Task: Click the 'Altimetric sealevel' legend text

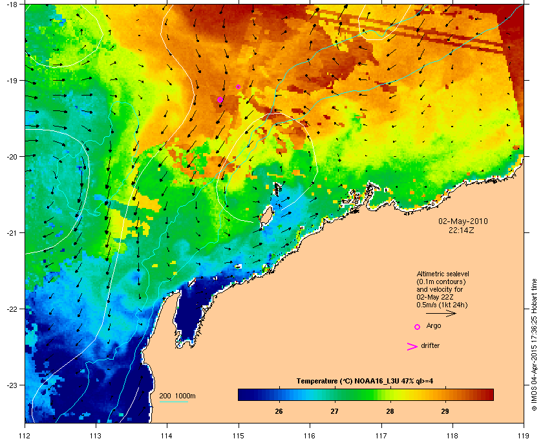Action: [443, 274]
